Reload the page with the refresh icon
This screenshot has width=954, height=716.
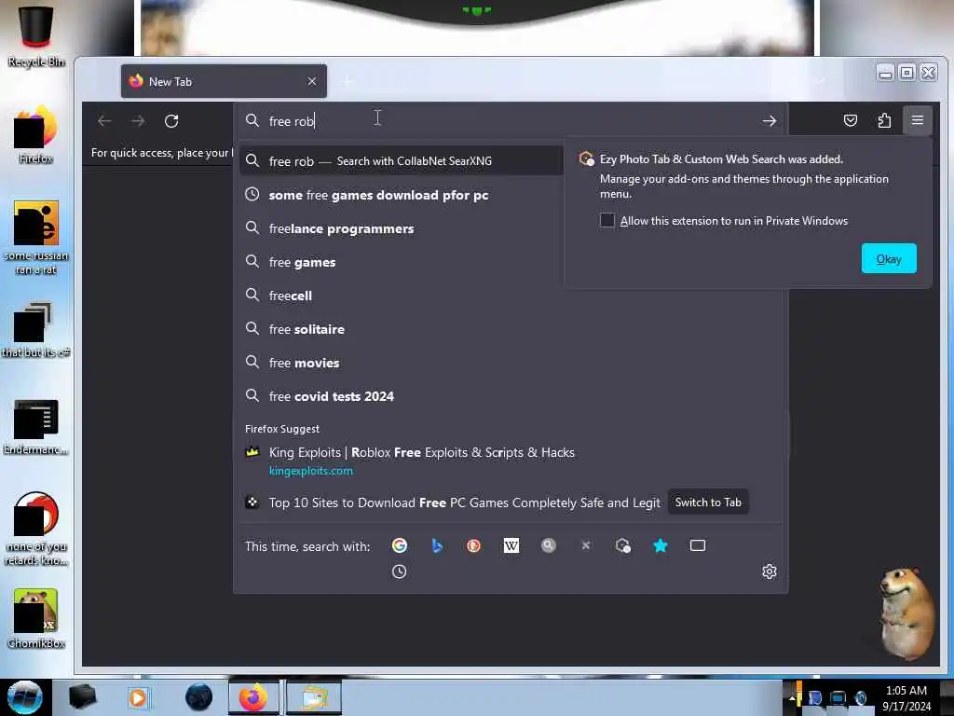click(171, 120)
